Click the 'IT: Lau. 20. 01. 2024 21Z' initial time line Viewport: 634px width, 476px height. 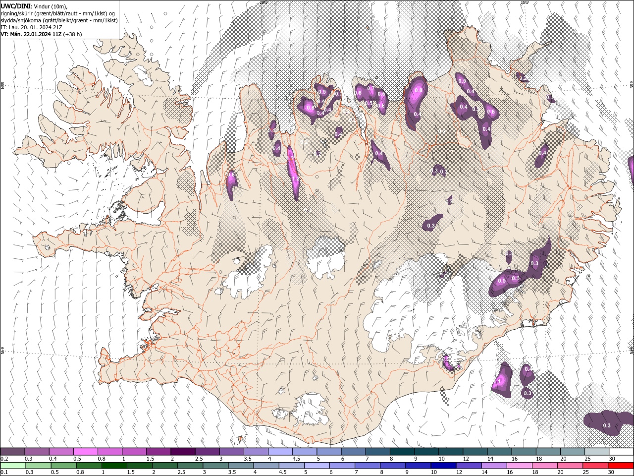point(31,27)
